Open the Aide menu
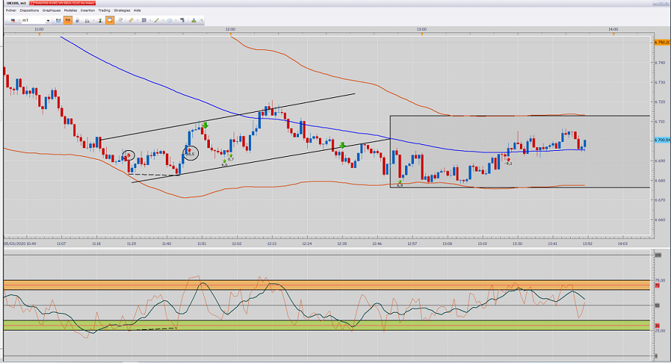This screenshot has width=671, height=363. click(x=137, y=10)
